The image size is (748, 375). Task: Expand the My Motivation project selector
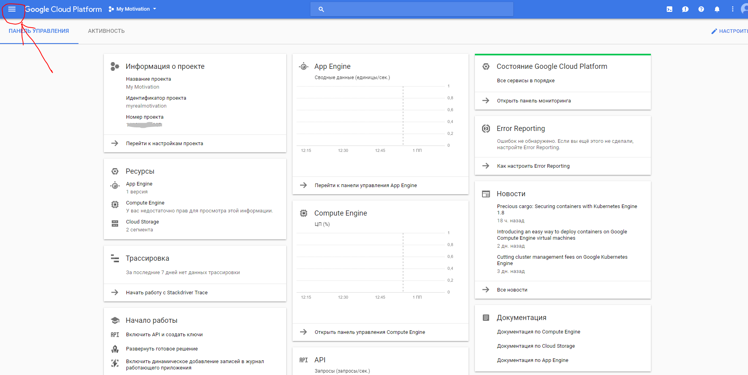click(132, 9)
